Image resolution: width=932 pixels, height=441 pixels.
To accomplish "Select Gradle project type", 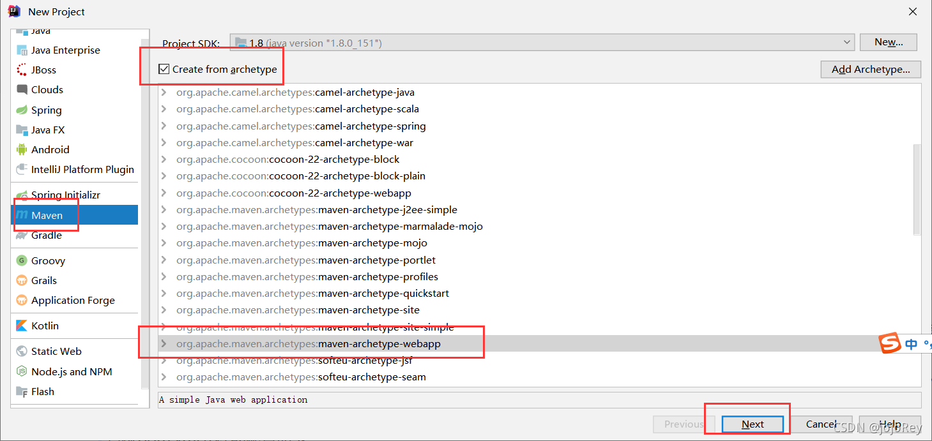I will (74, 235).
